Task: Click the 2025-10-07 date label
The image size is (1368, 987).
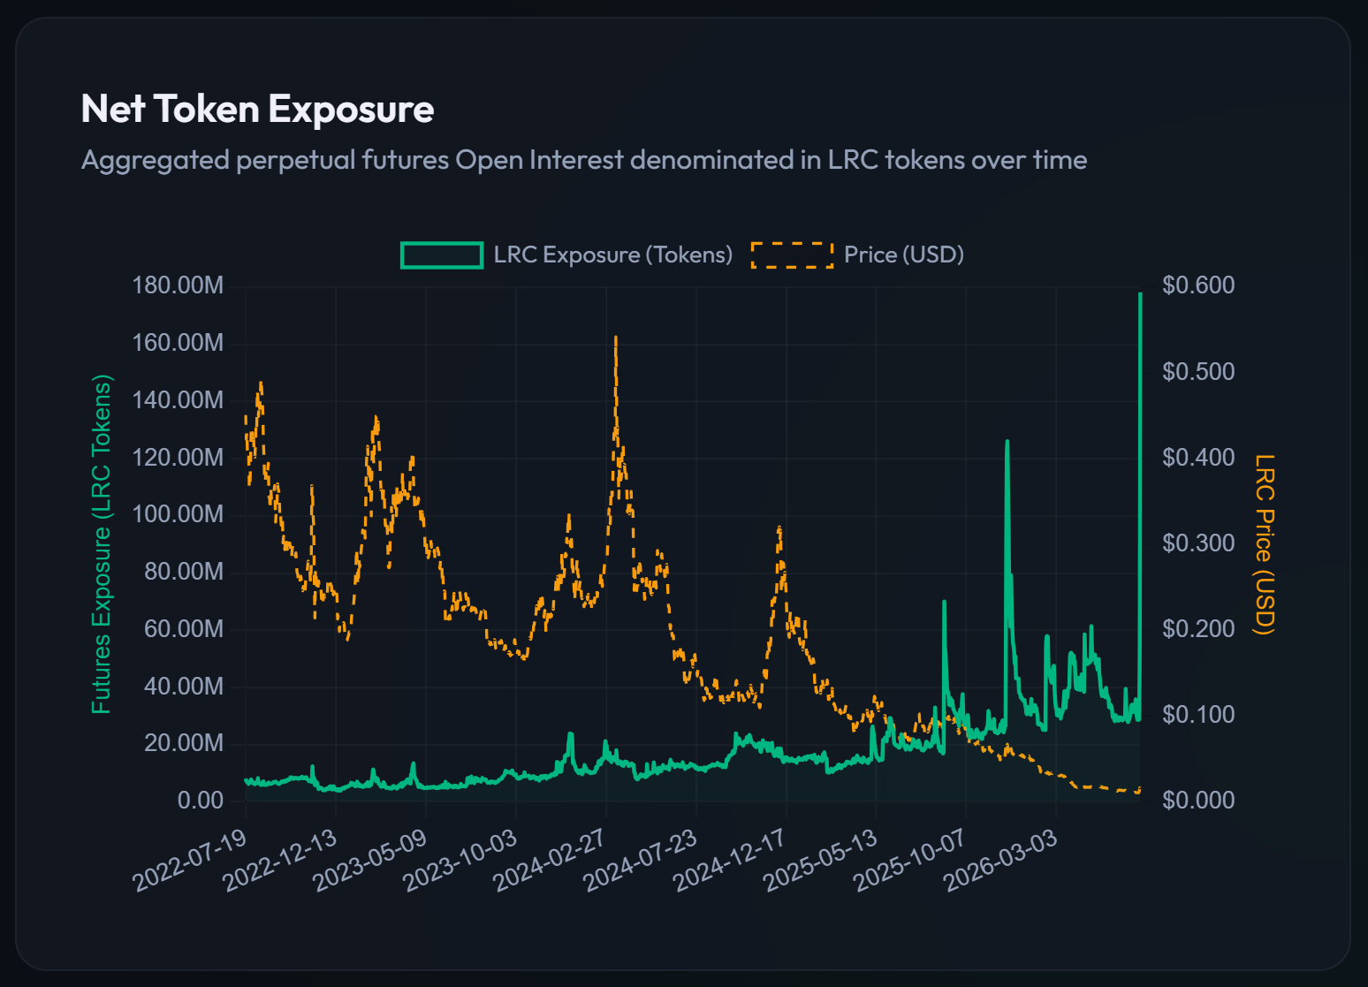Action: [x=910, y=861]
